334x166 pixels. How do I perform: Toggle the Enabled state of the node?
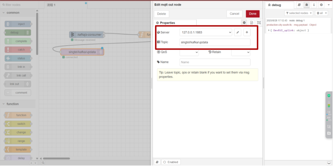tap(171, 162)
